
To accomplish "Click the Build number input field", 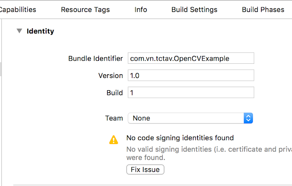I will tap(191, 93).
